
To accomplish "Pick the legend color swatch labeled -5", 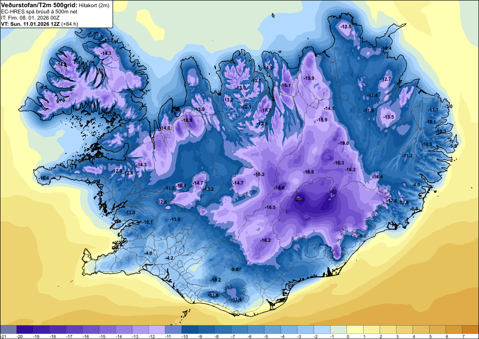I will coord(272,329).
